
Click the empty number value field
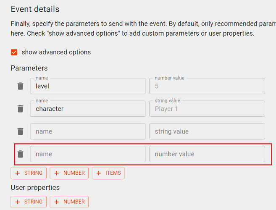[207, 154]
